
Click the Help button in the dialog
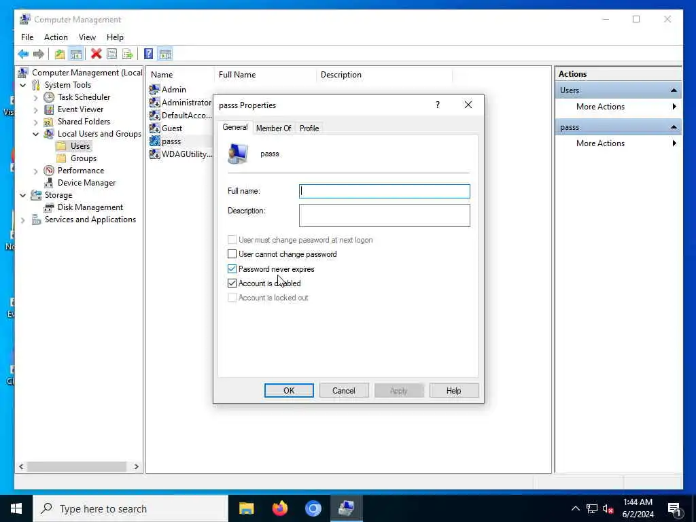click(453, 391)
